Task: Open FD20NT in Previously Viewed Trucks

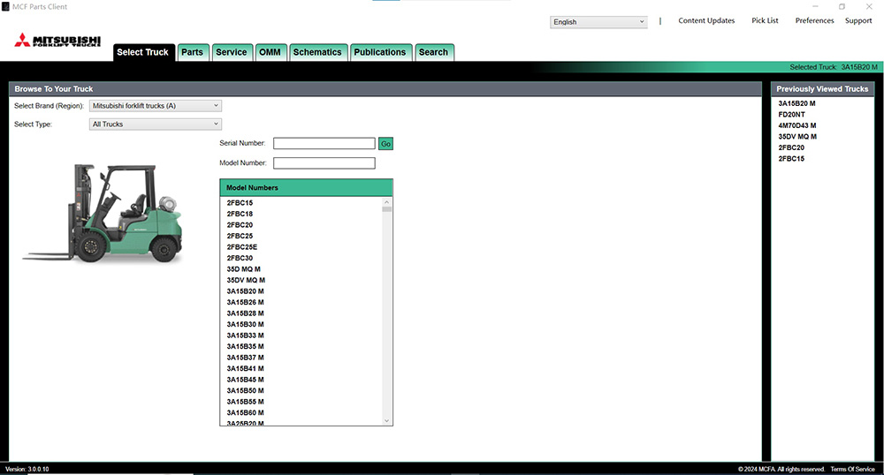Action: [791, 115]
